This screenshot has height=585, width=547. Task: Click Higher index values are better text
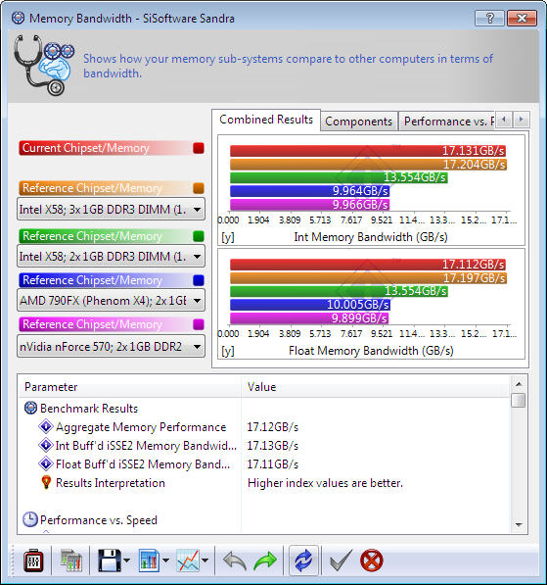(325, 483)
